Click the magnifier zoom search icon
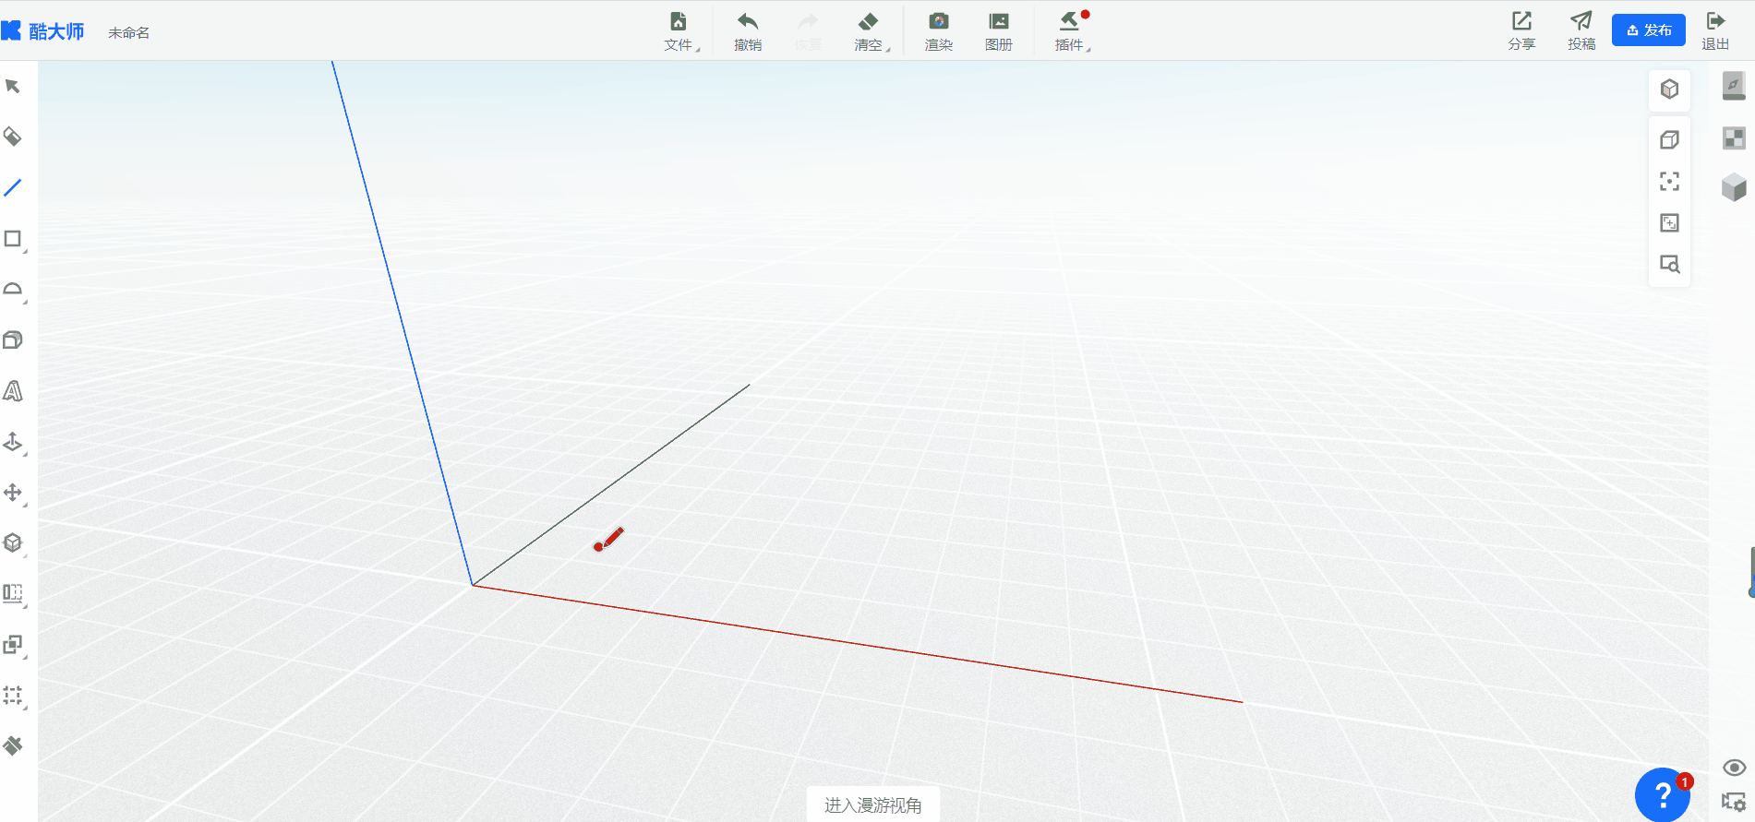The image size is (1755, 822). pyautogui.click(x=1669, y=265)
